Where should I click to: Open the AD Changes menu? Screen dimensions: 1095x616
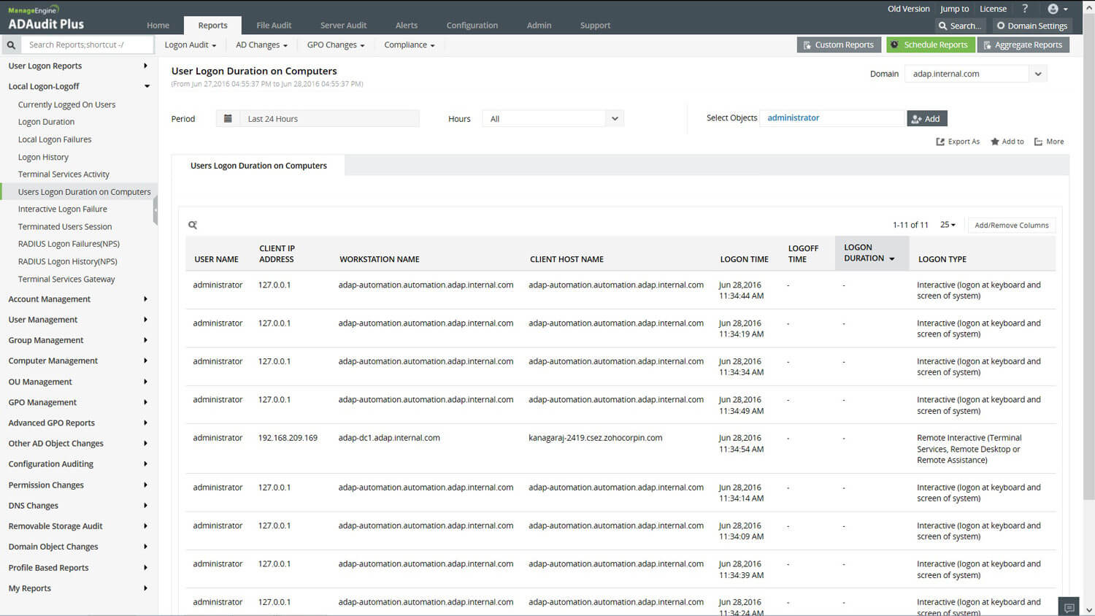[x=261, y=45]
